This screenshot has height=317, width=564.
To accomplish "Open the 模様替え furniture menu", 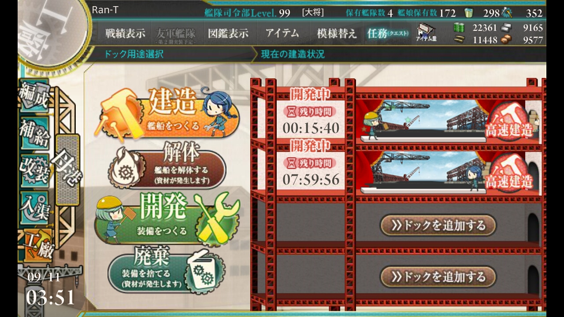I will (x=337, y=33).
